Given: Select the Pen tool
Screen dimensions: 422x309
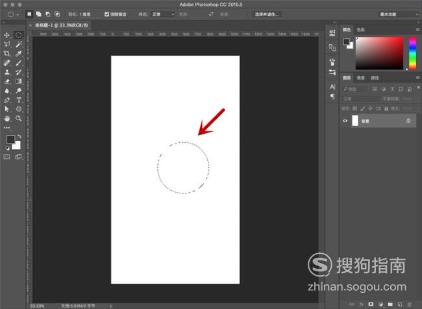Looking at the screenshot, I should pyautogui.click(x=6, y=100).
